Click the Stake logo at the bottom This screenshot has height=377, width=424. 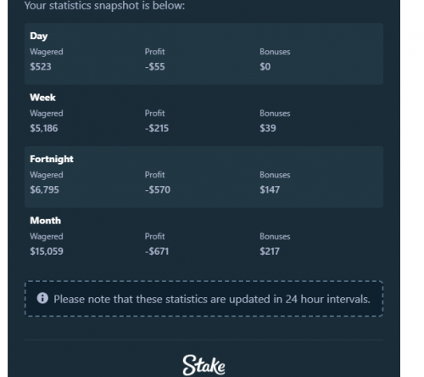(204, 365)
